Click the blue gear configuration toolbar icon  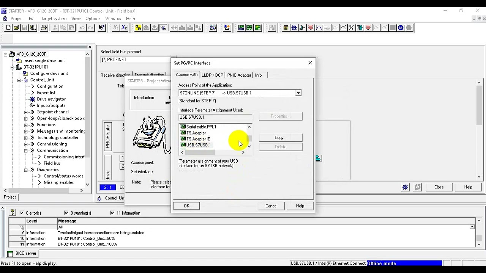point(294,28)
